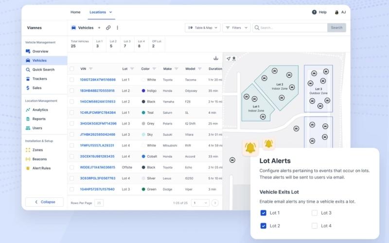The image size is (389, 243).
Task: Click the Cobalt color dot
Action: (143, 156)
